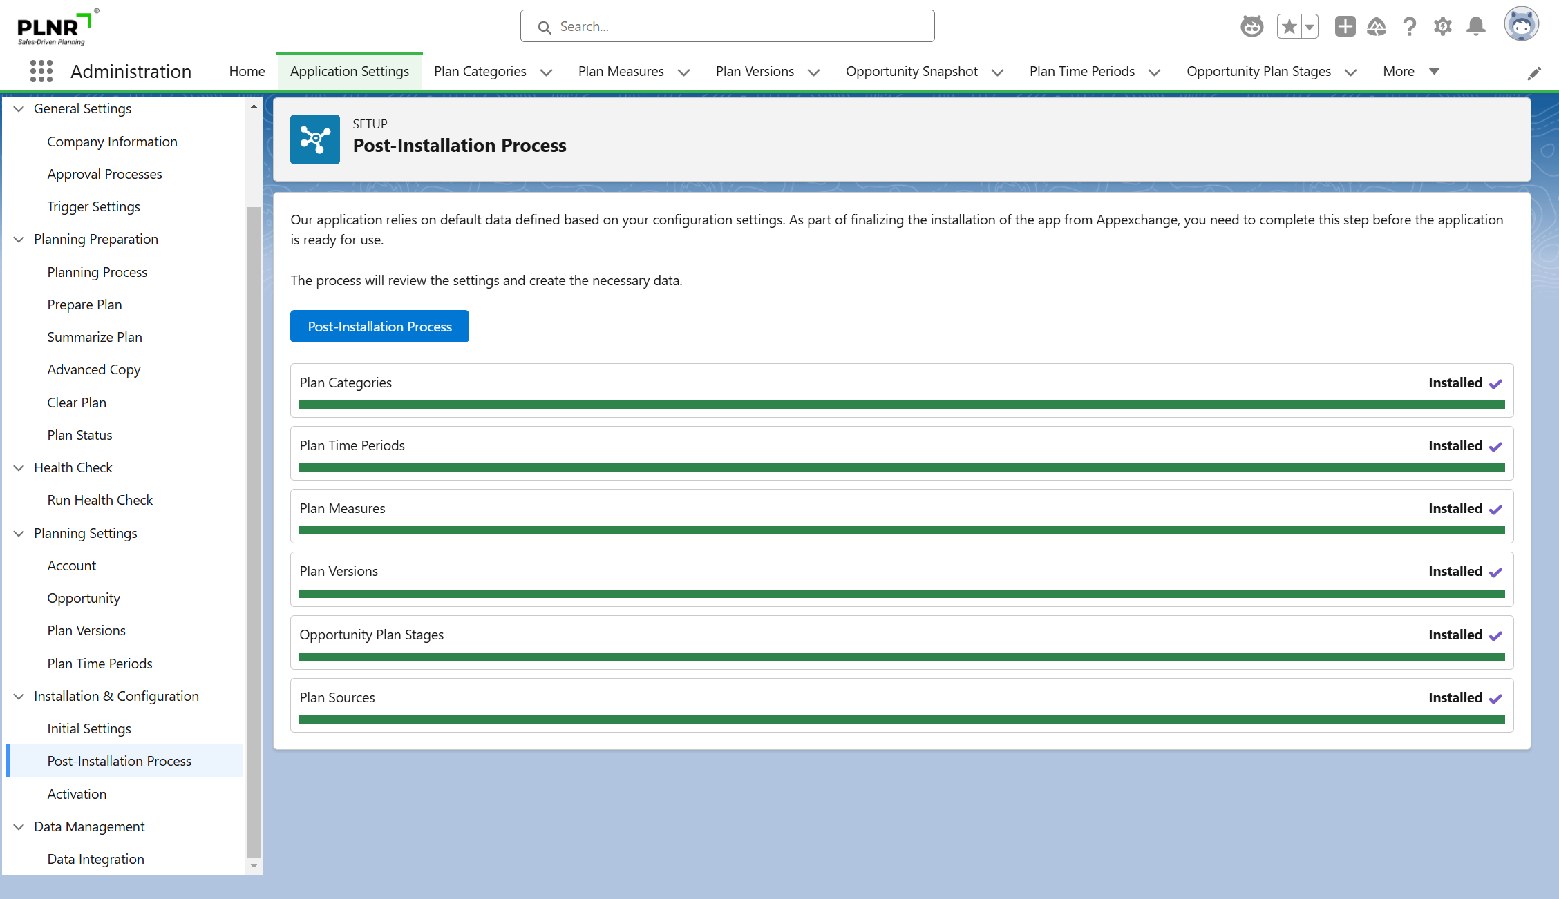Viewport: 1559px width, 899px height.
Task: Click the user avatar profile icon
Action: [x=1521, y=26]
